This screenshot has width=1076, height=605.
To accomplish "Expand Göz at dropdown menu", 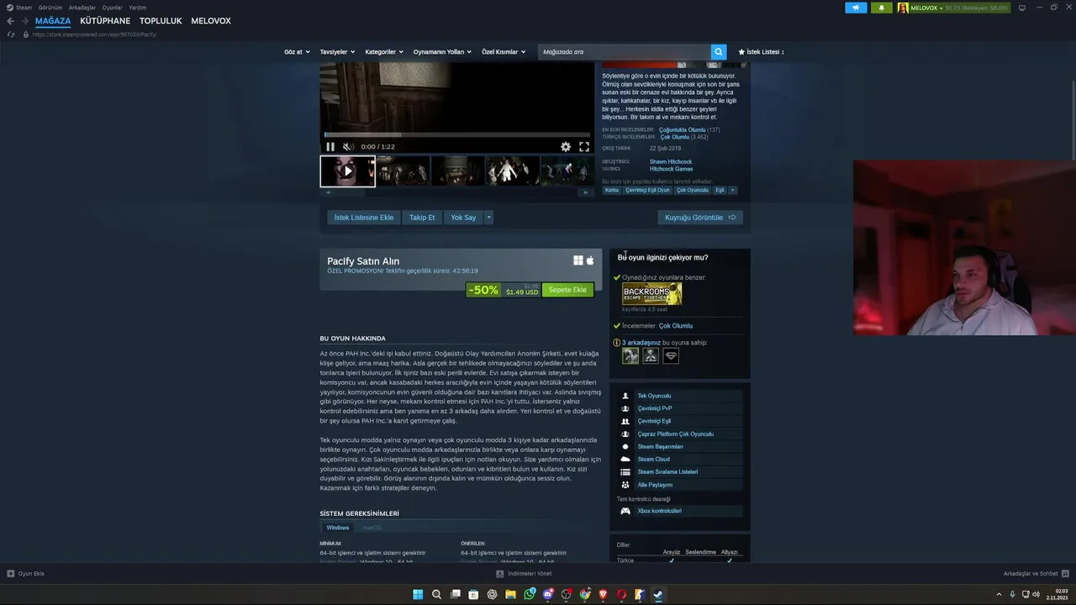I will [297, 52].
